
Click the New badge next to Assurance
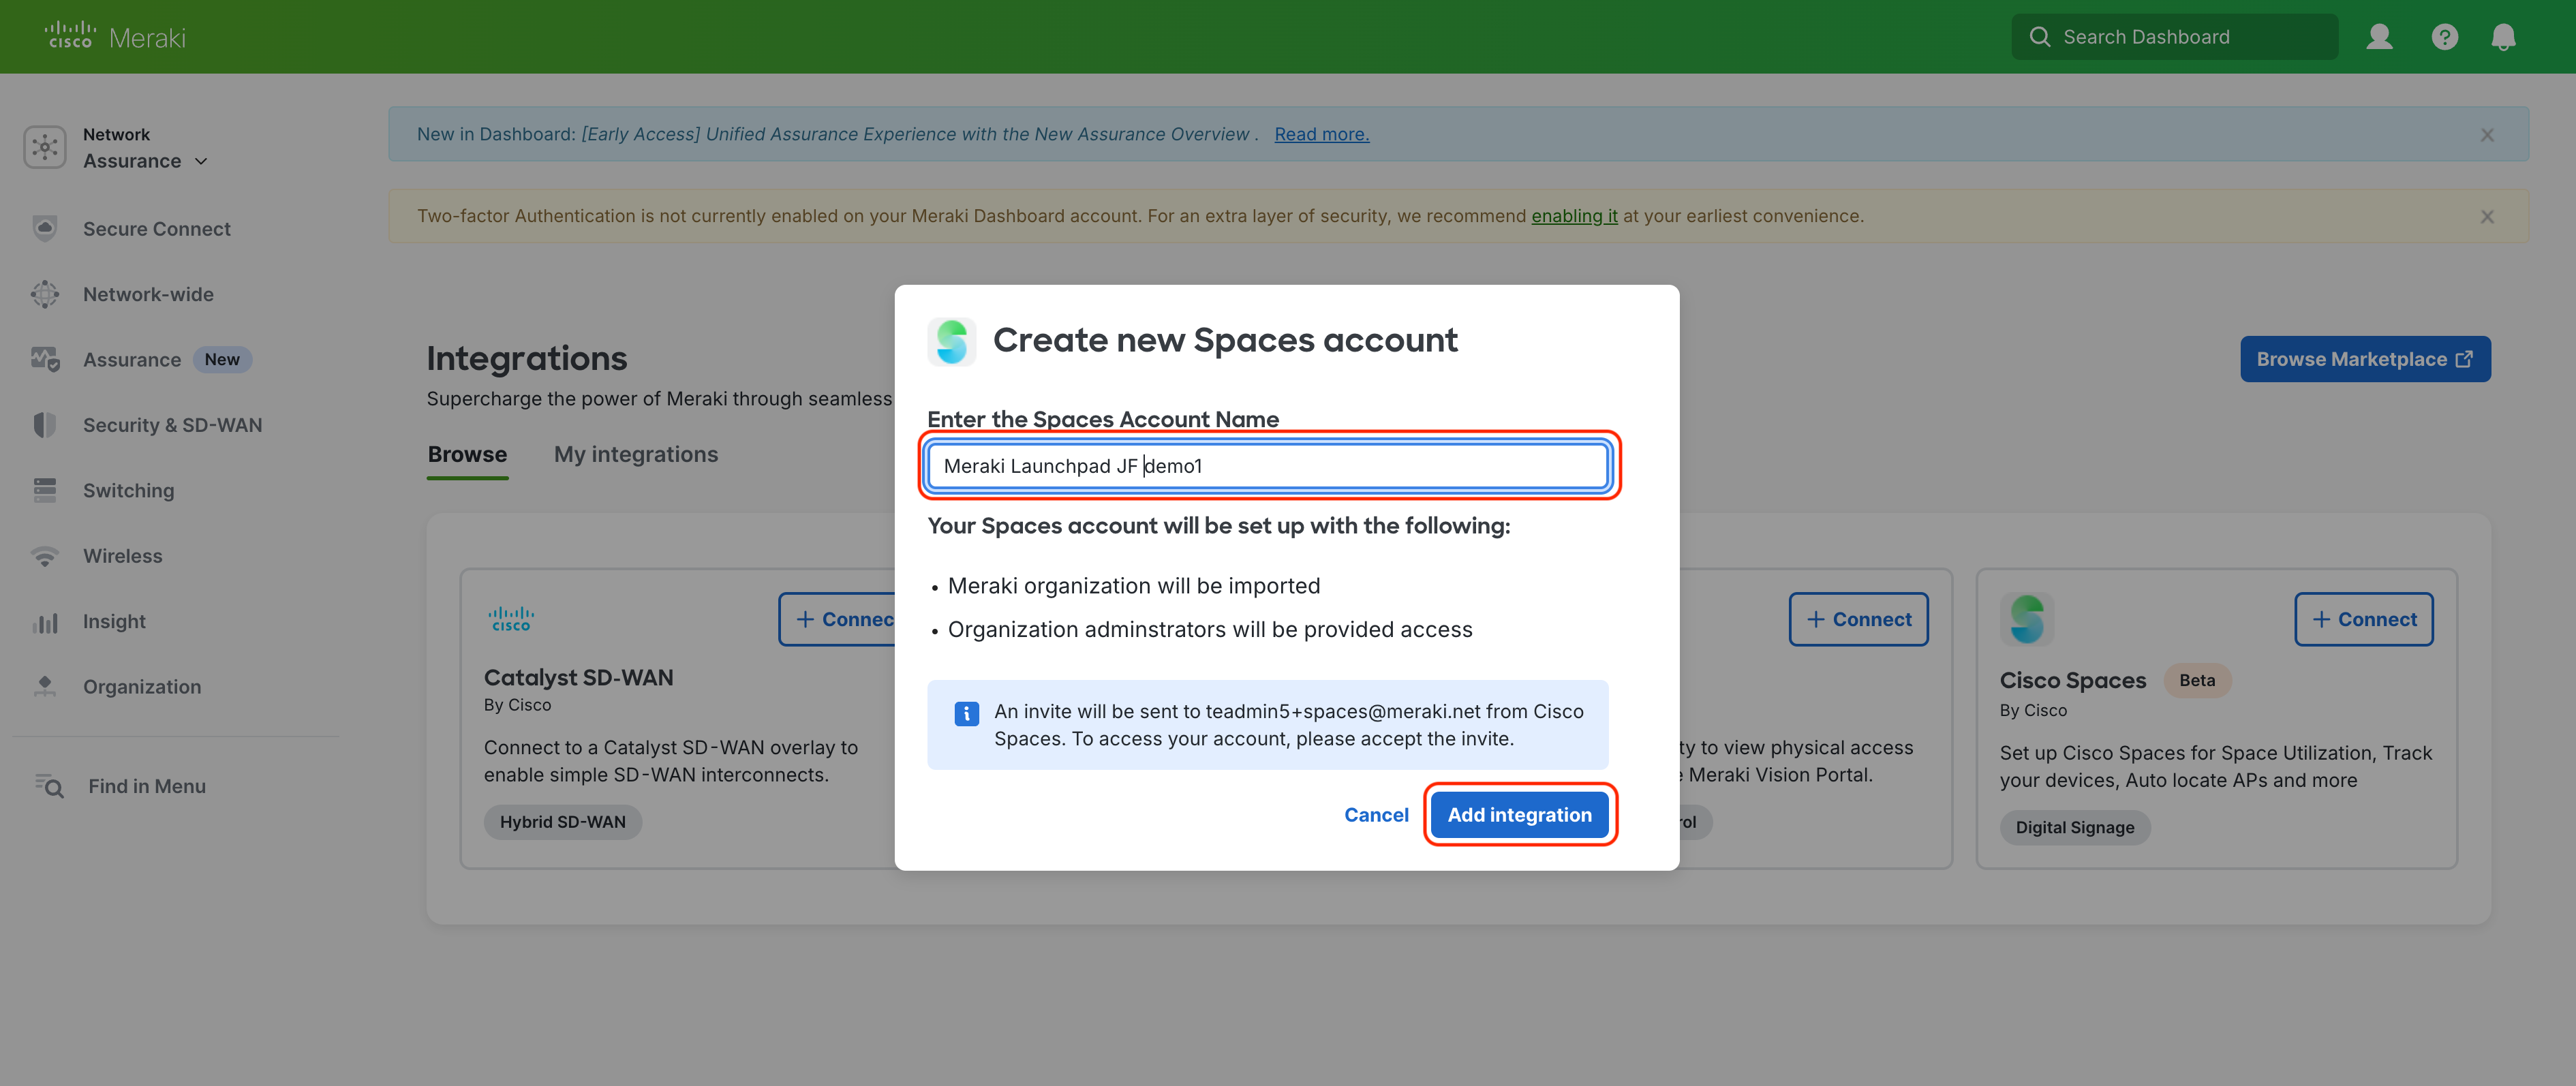coord(221,360)
